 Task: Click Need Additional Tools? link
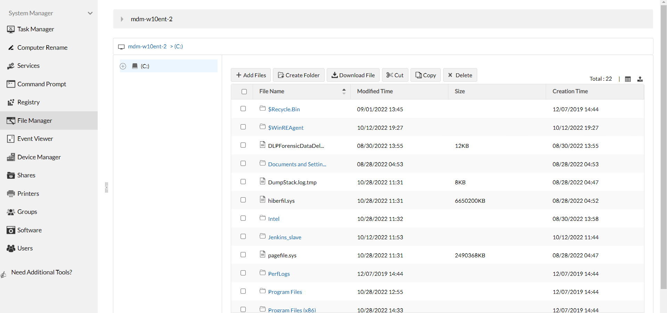point(42,272)
